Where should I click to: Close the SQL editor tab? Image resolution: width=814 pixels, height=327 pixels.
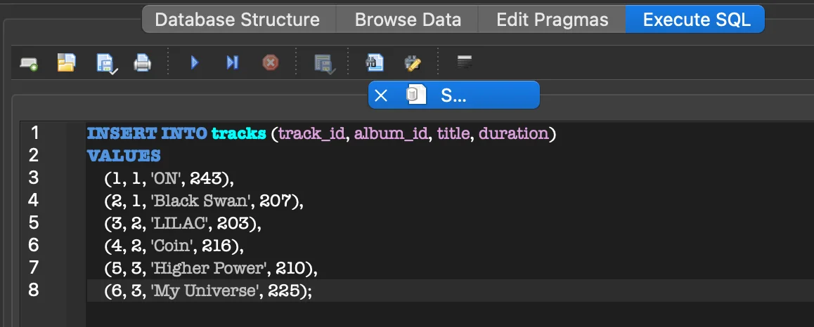tap(381, 95)
